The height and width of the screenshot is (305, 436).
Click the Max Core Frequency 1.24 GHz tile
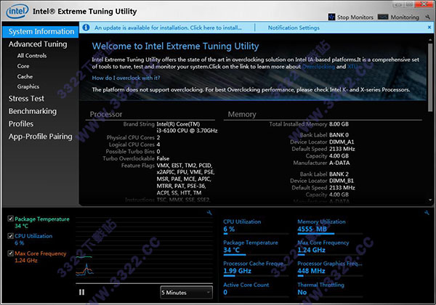click(x=330, y=247)
